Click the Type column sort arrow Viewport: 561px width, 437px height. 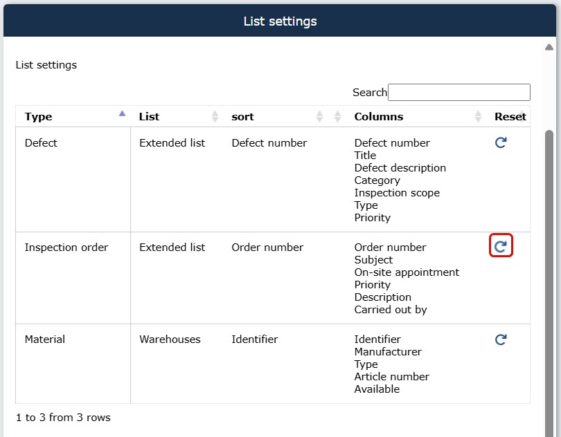[123, 114]
